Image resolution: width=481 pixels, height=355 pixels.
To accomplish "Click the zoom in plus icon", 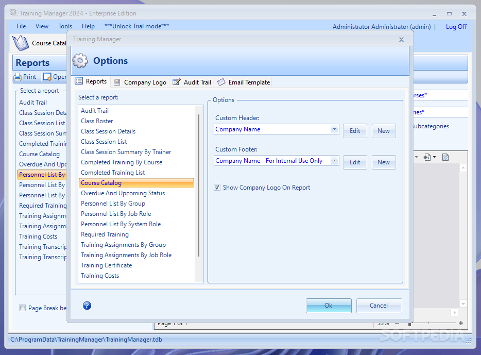I will 461,323.
